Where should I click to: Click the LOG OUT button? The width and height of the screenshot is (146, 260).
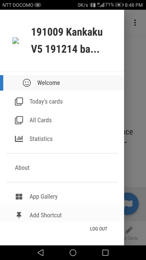(99, 229)
